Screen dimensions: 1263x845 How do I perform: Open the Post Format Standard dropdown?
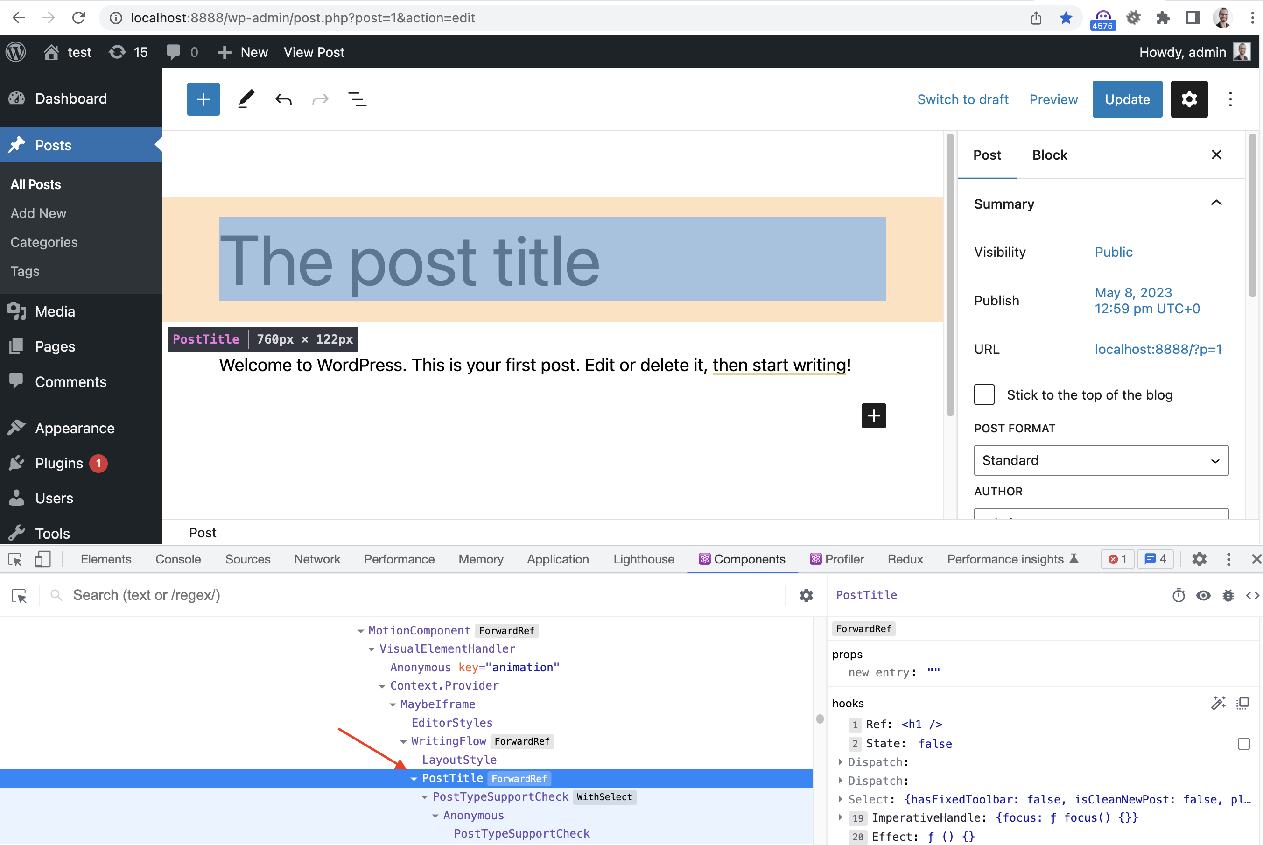click(1101, 460)
